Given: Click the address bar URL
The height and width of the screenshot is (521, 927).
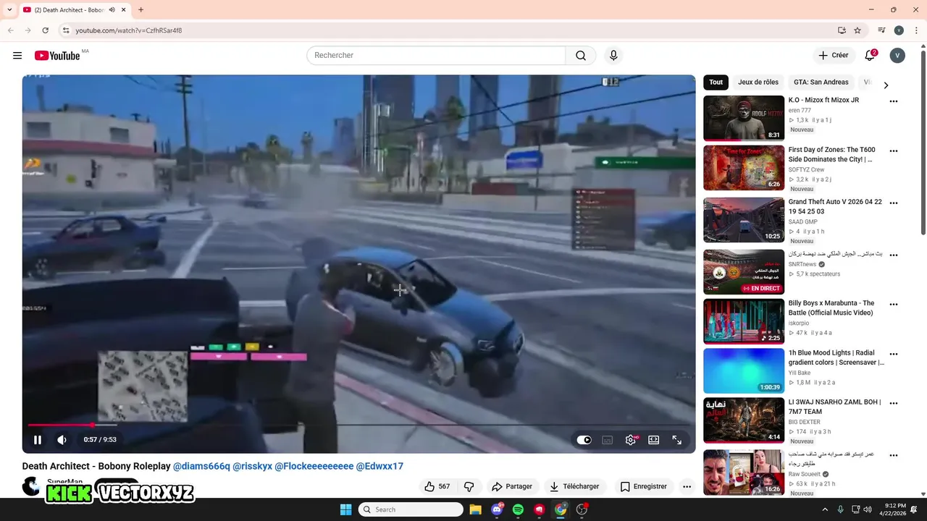Looking at the screenshot, I should [129, 30].
